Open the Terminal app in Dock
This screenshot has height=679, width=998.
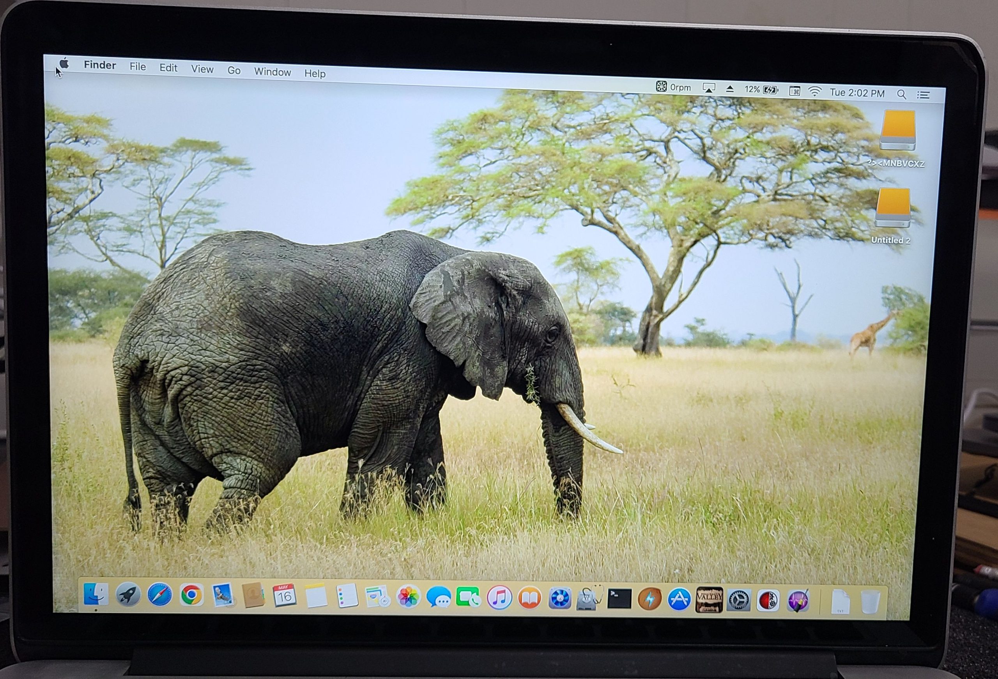(619, 598)
